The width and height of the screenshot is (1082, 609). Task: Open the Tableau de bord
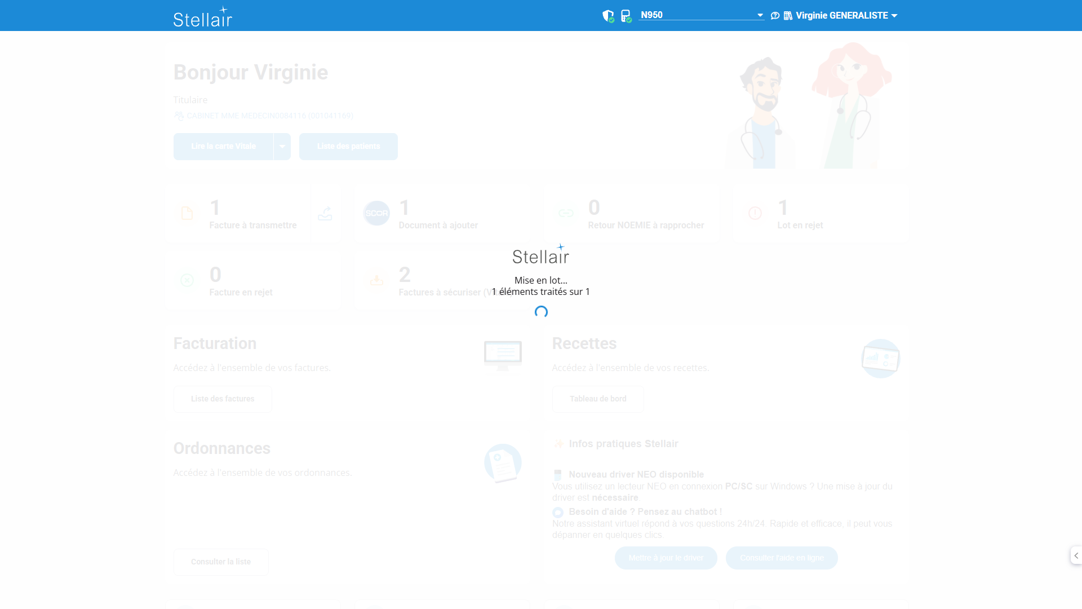(x=598, y=399)
